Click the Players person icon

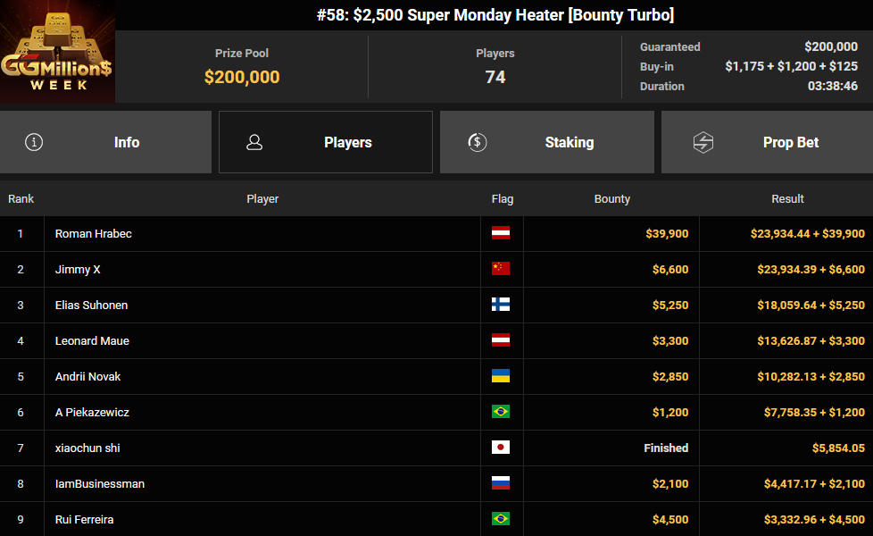pyautogui.click(x=254, y=142)
